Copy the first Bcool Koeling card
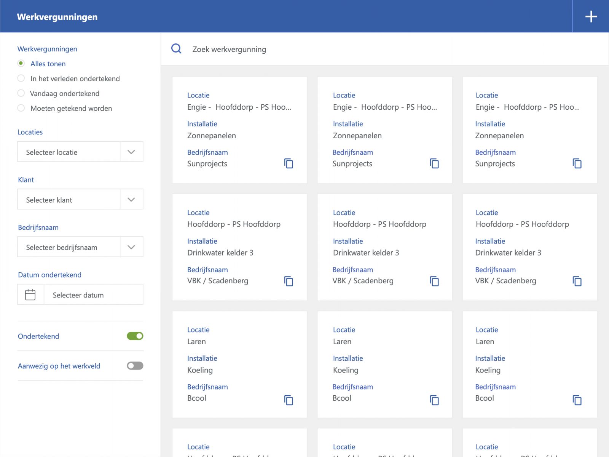The width and height of the screenshot is (609, 457). (x=289, y=400)
